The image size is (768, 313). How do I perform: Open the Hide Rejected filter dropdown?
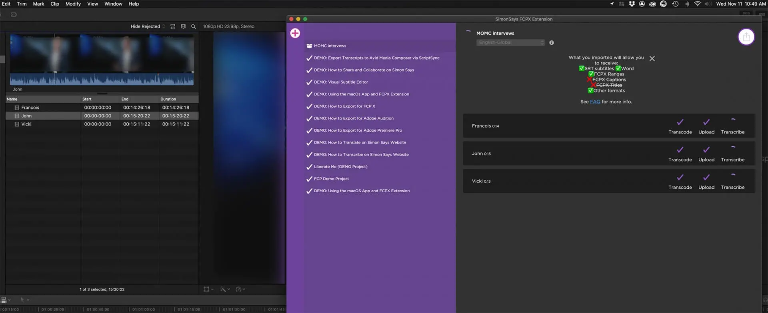[148, 26]
